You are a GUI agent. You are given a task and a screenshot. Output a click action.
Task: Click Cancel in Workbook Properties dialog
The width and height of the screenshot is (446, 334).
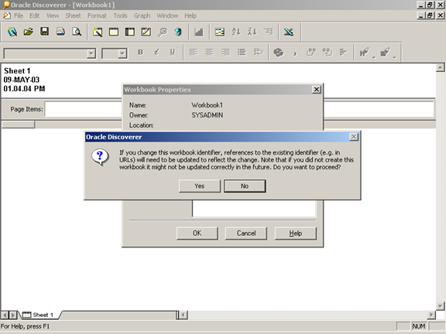pos(246,233)
